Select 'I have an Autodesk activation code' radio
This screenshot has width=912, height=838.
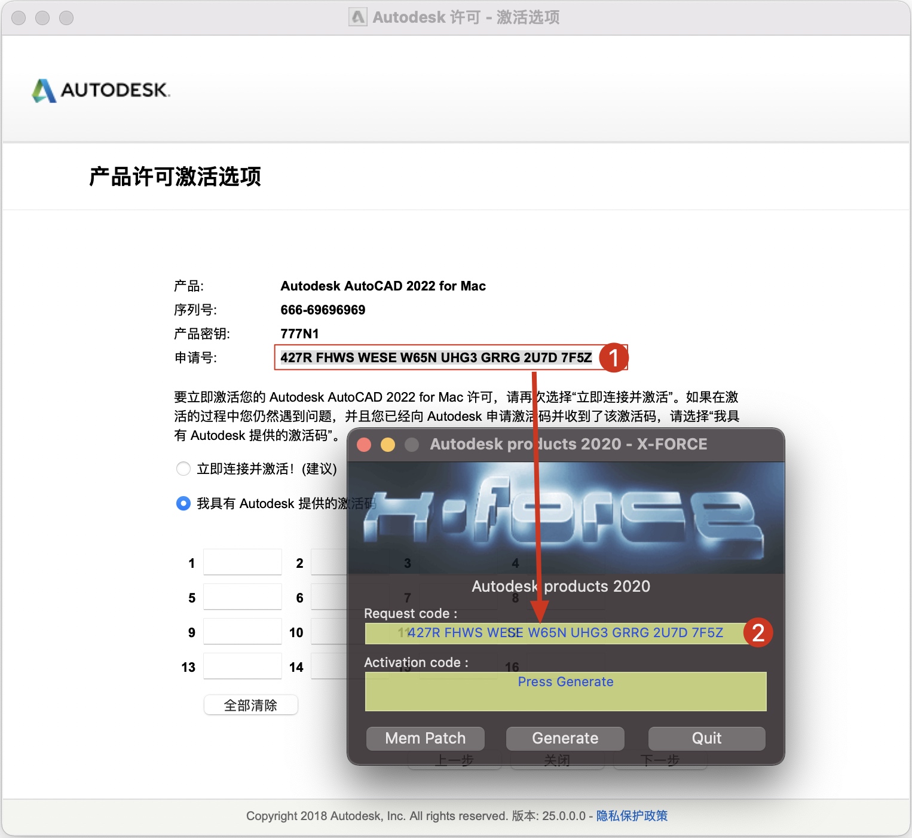click(x=183, y=503)
